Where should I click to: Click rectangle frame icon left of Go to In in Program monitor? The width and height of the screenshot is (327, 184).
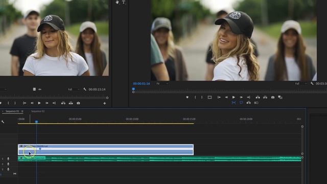209,97
